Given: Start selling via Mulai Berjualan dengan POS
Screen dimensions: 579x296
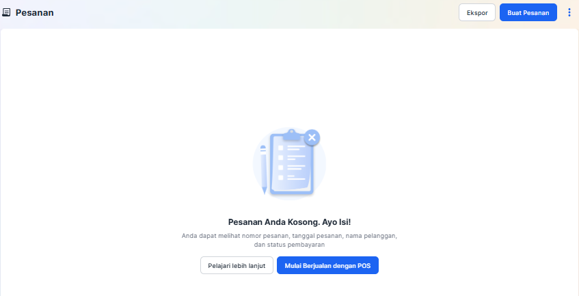Looking at the screenshot, I should [327, 265].
